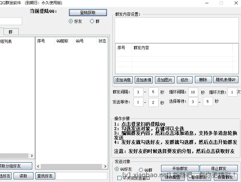Start sending with 开始群发

pos(180,168)
